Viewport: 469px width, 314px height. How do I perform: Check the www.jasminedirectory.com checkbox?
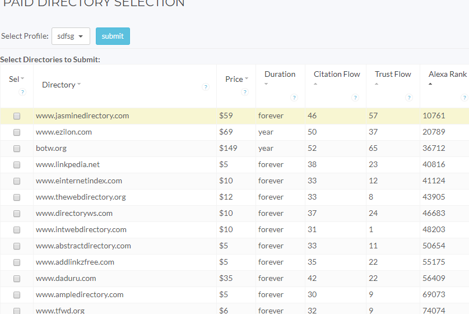coord(17,116)
